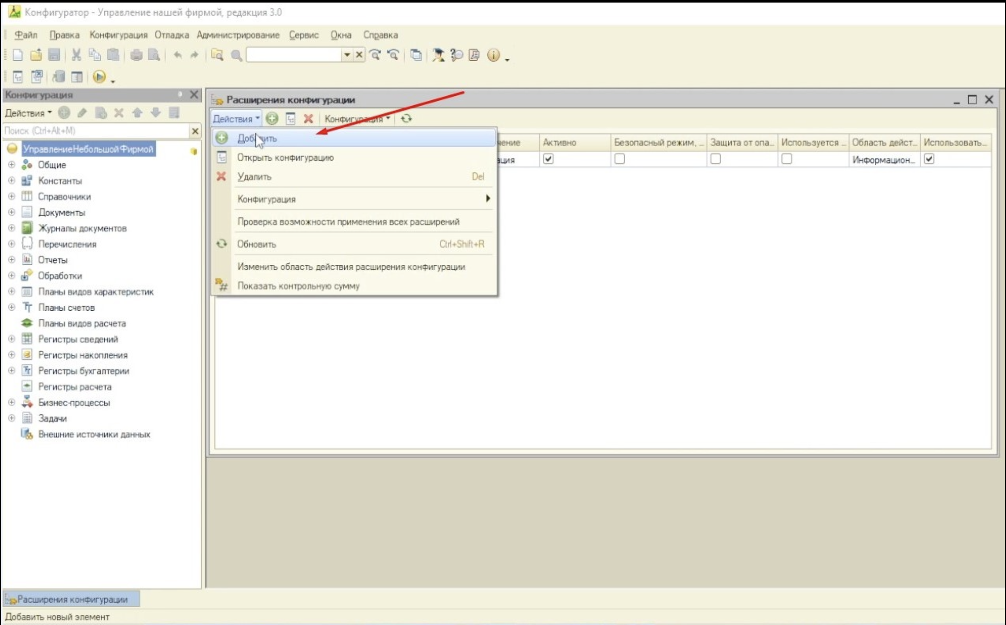Image resolution: width=1006 pixels, height=625 pixels.
Task: Click red X Delete icon in extensions toolbar
Action: tap(308, 119)
